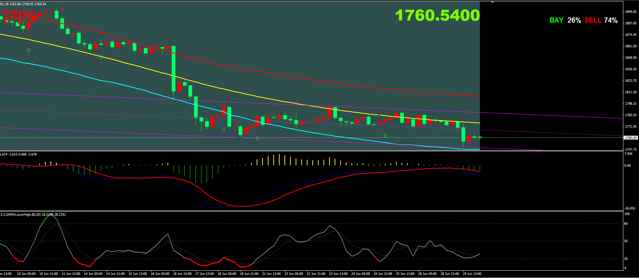The width and height of the screenshot is (639, 278).
Task: Click the 1887.05 price axis label
Action: [631, 23]
